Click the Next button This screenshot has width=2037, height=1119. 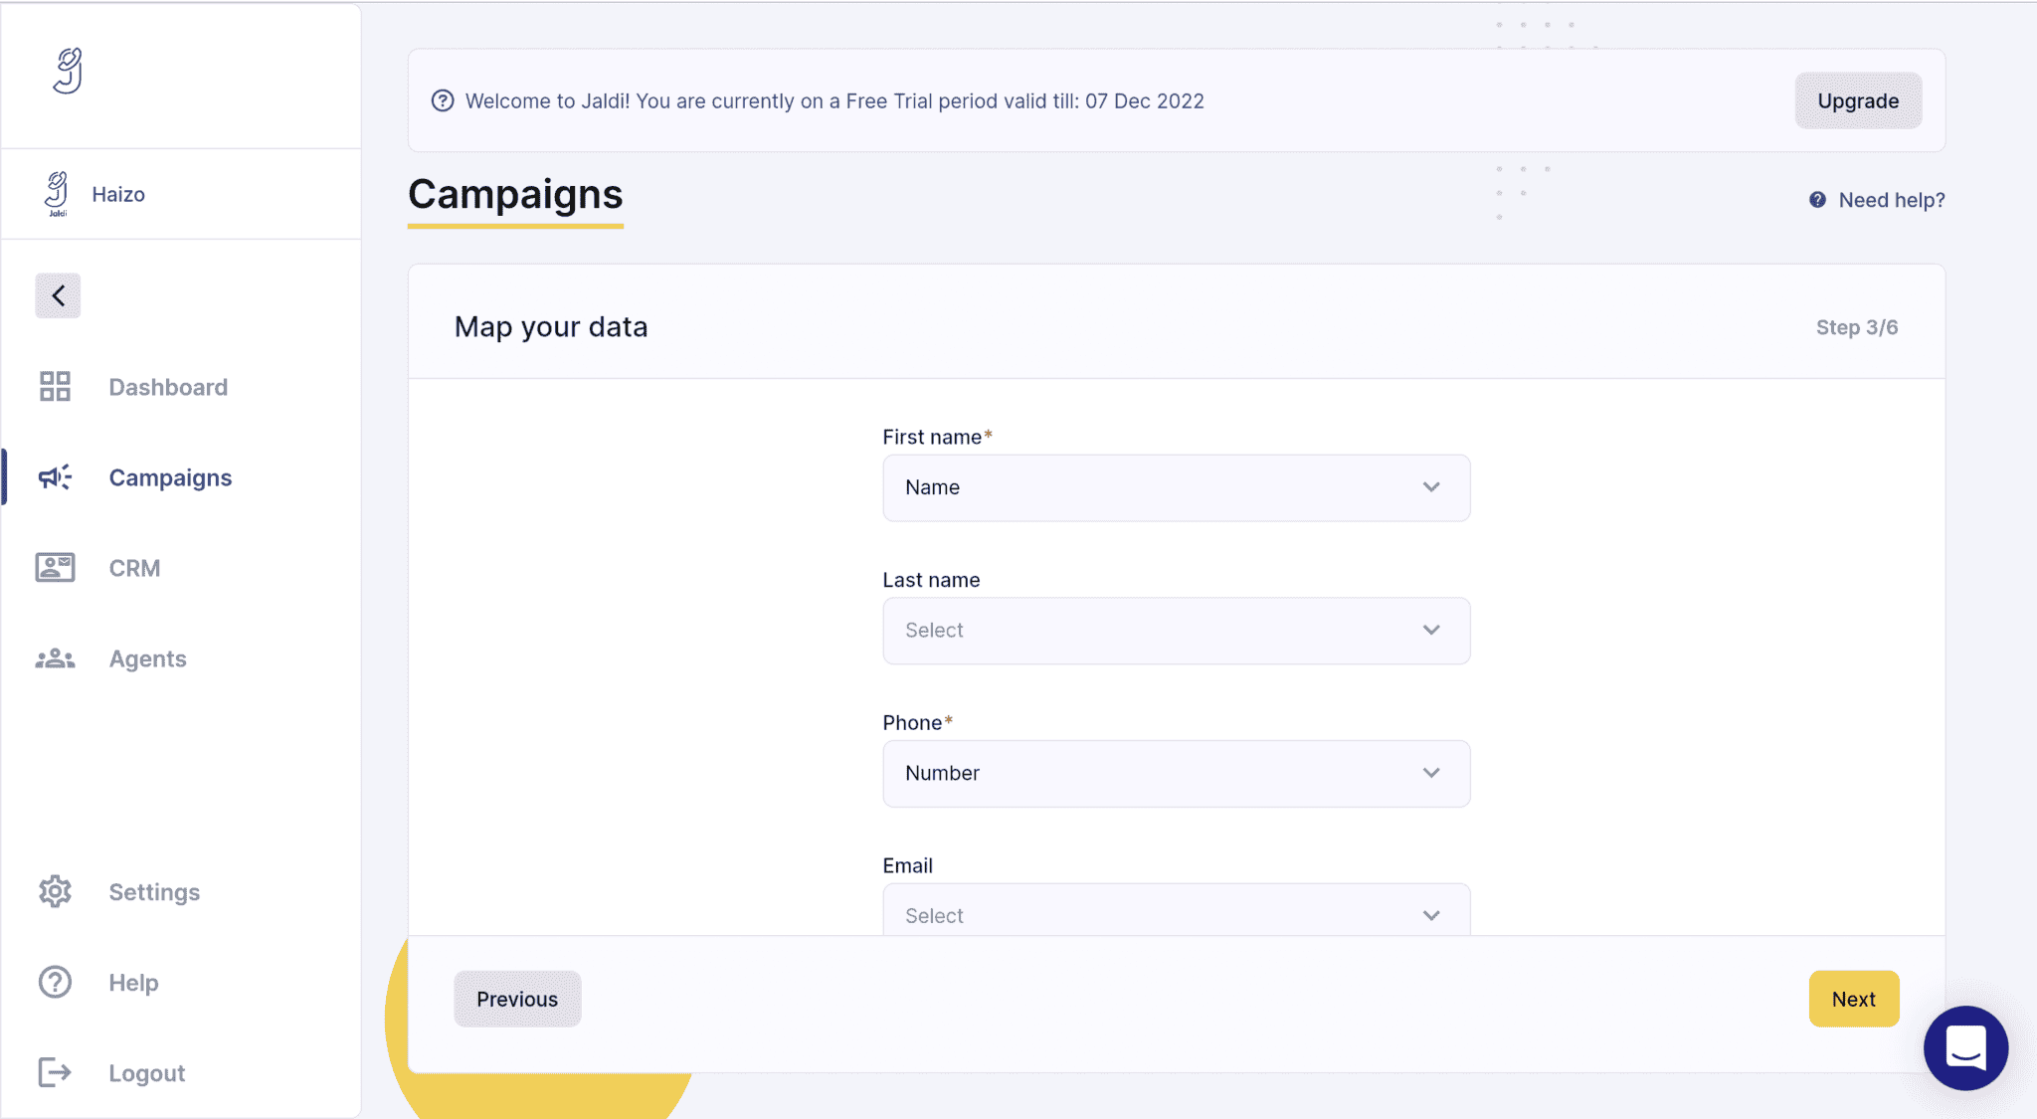(1853, 999)
